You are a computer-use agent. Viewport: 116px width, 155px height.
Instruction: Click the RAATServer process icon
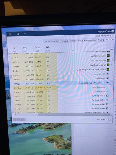tap(108, 78)
